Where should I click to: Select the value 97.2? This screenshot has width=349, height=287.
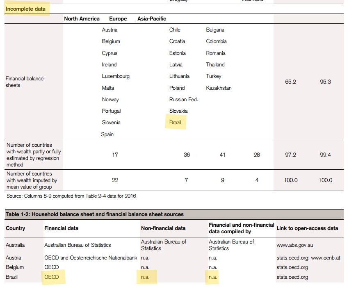click(x=290, y=155)
